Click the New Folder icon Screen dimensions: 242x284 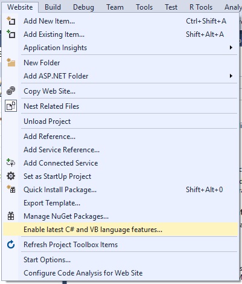[11, 62]
